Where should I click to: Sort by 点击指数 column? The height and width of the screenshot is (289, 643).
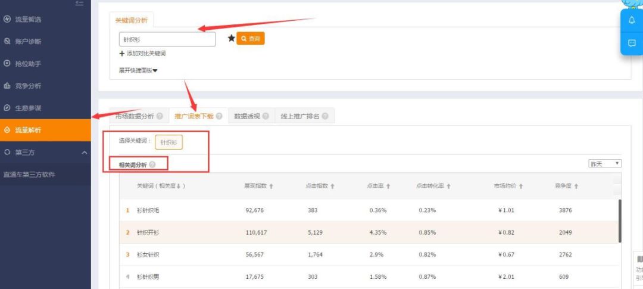click(320, 186)
